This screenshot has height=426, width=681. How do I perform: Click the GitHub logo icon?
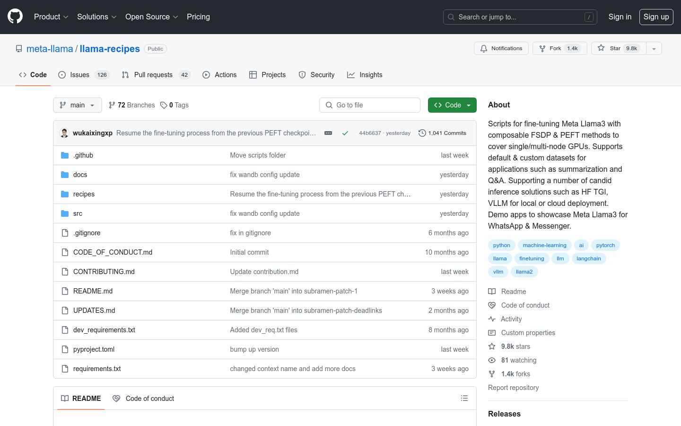(15, 17)
